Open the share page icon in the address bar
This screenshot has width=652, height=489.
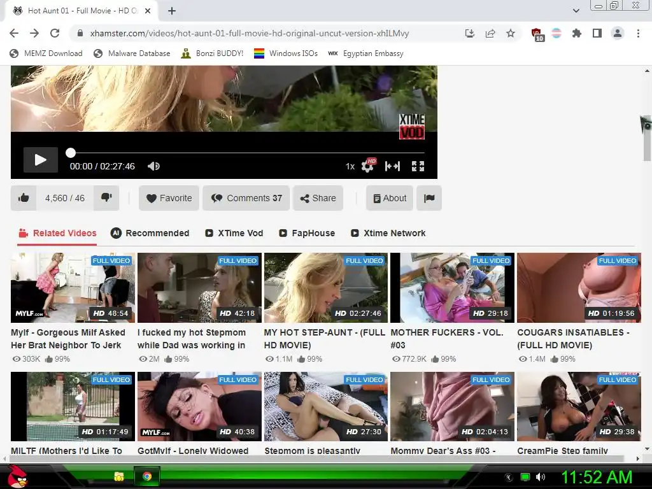point(490,33)
